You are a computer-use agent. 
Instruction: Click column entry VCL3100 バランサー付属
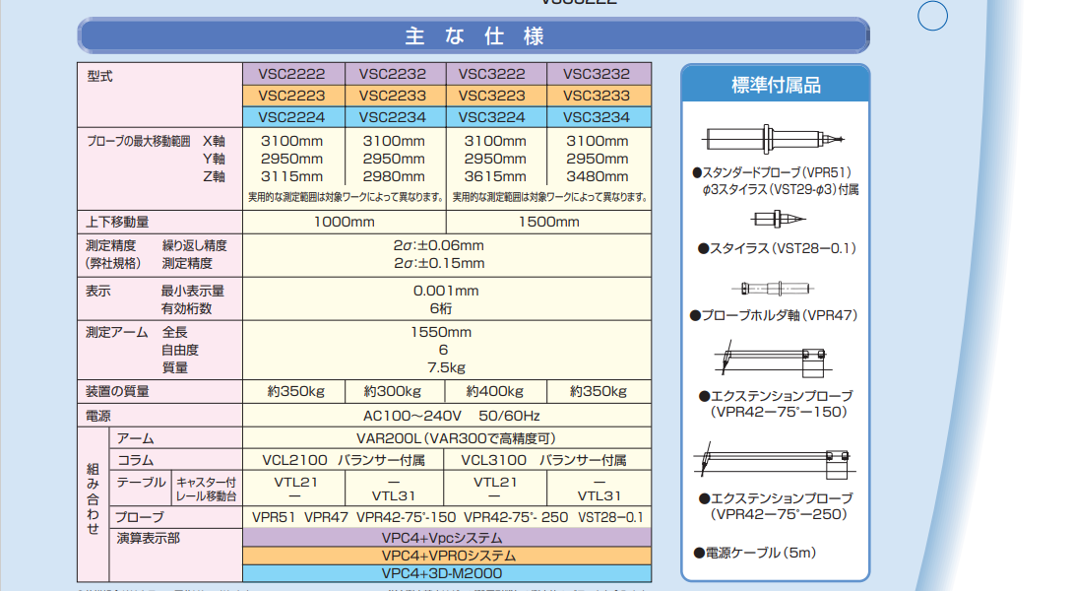(543, 460)
